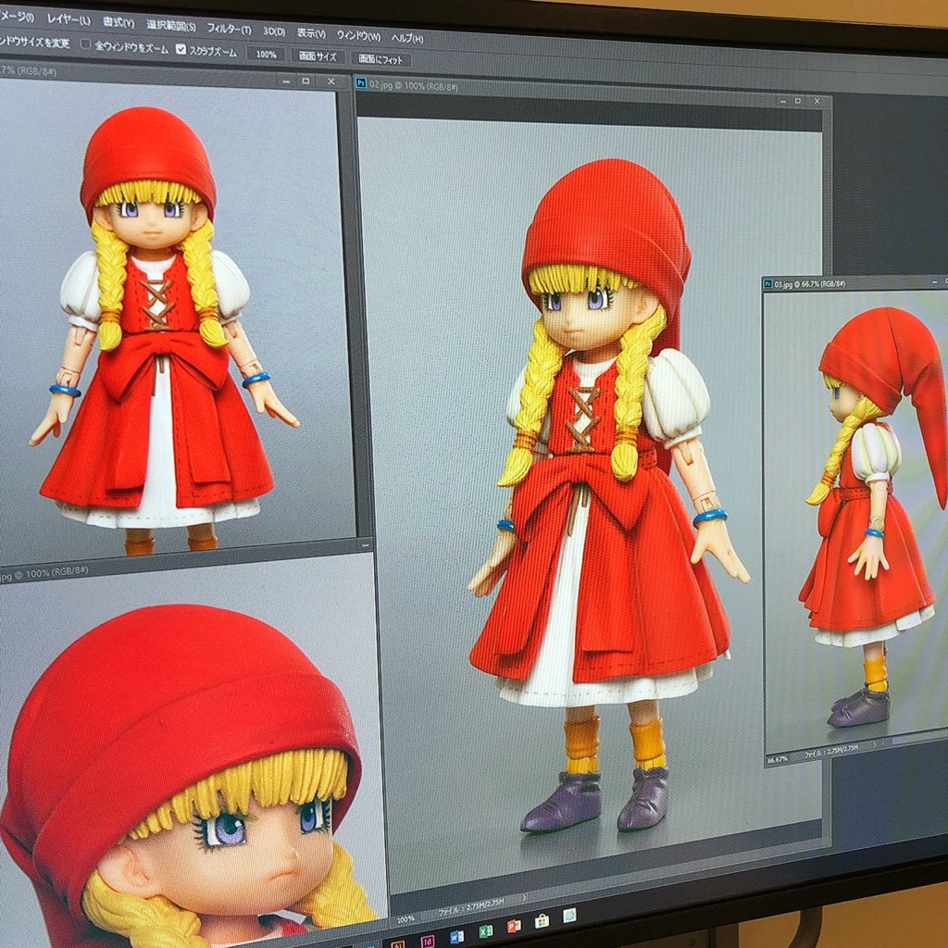This screenshot has height=948, width=948.
Task: Maximize the 02.jpg document window
Action: [796, 100]
